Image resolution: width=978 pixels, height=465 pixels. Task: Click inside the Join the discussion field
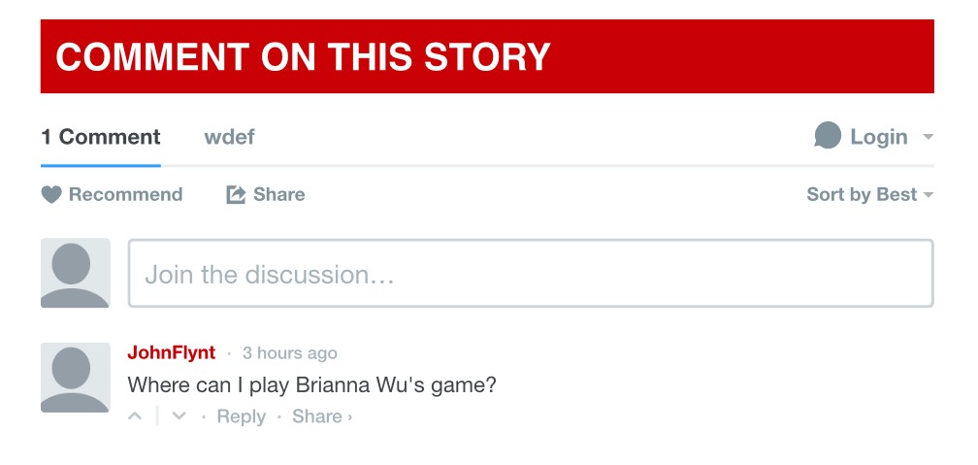tap(531, 274)
